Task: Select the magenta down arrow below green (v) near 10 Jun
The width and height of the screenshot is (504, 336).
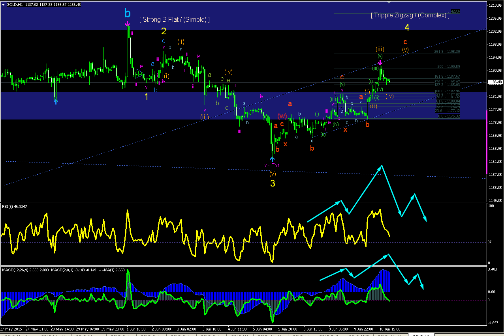Action: pos(380,62)
